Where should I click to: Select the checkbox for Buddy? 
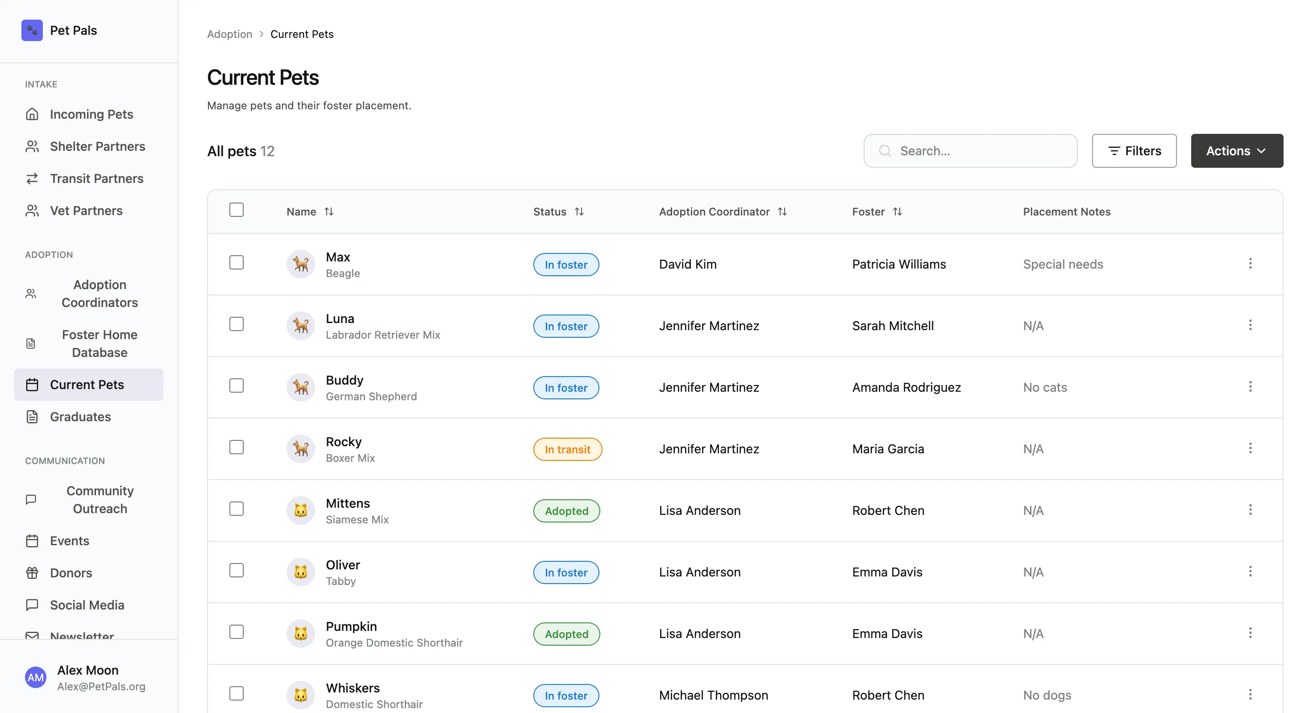pos(237,386)
